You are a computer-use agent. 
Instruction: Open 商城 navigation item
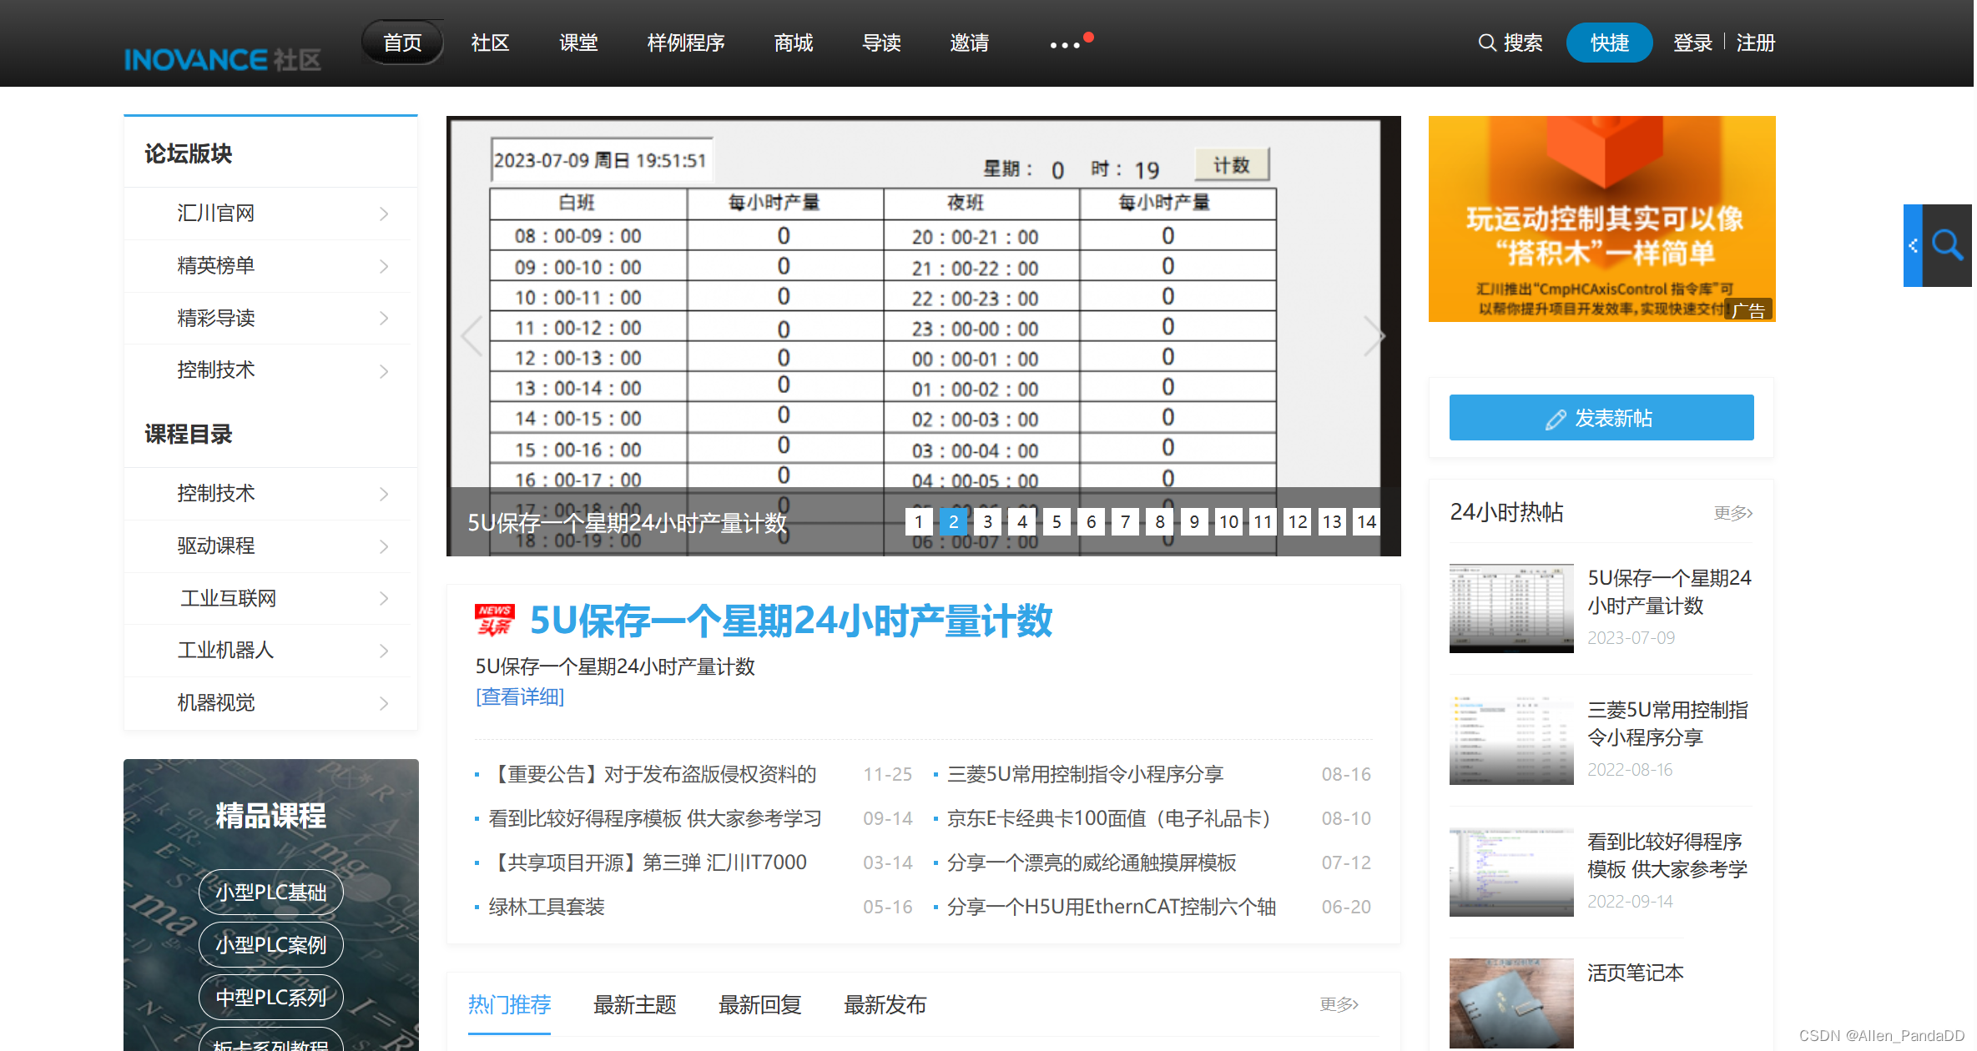click(x=793, y=43)
